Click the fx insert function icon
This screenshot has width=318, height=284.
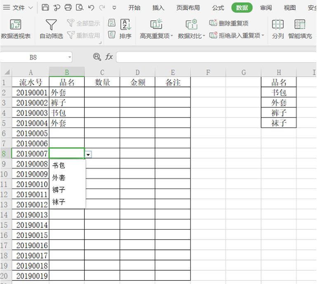tap(109, 57)
